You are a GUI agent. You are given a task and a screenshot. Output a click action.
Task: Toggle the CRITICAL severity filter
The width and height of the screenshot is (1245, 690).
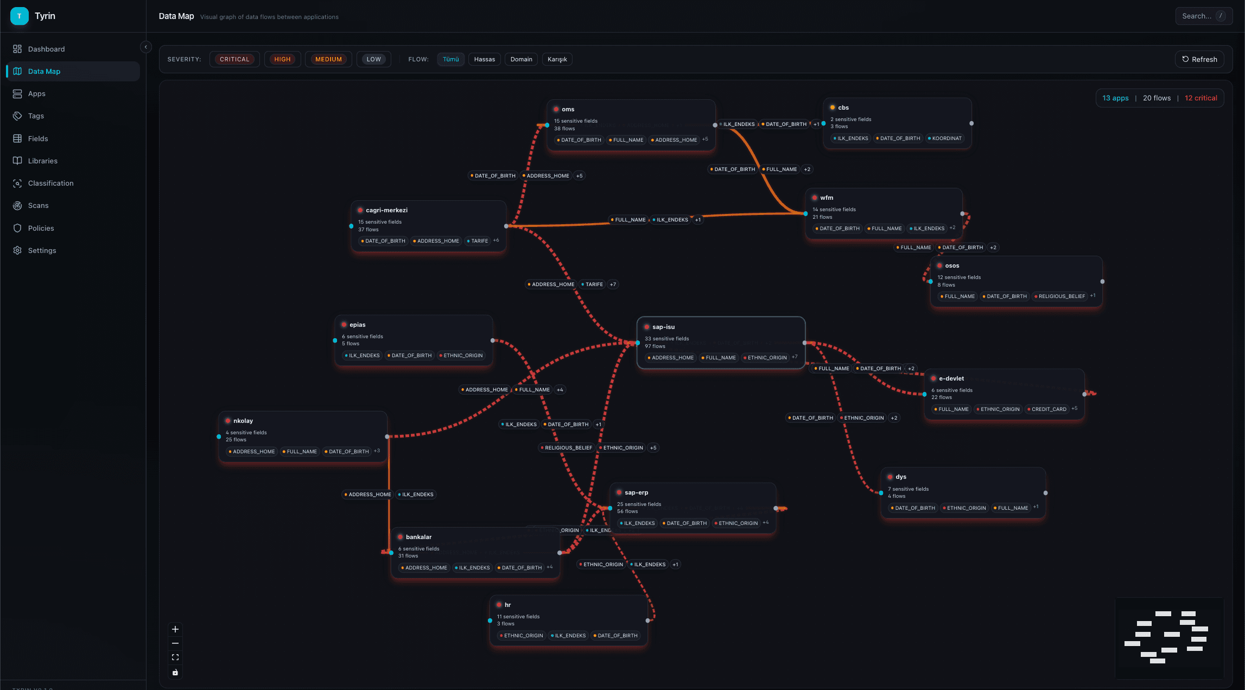tap(234, 59)
